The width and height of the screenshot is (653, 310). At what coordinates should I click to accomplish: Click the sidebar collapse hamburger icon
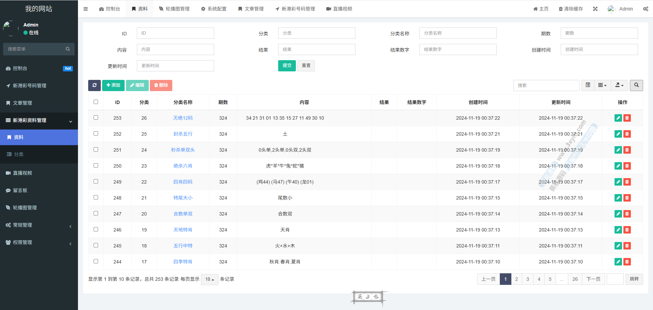pos(86,9)
